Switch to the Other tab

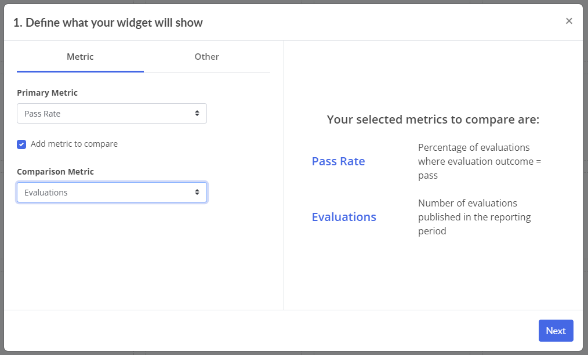coord(206,57)
